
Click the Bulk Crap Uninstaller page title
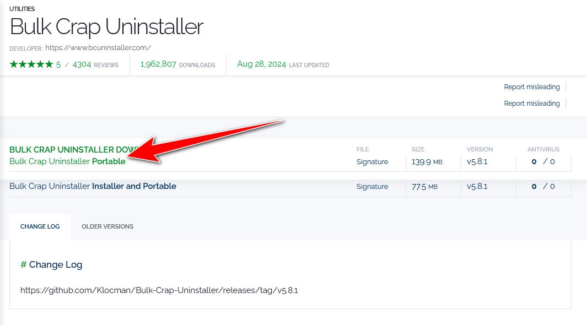click(x=106, y=26)
